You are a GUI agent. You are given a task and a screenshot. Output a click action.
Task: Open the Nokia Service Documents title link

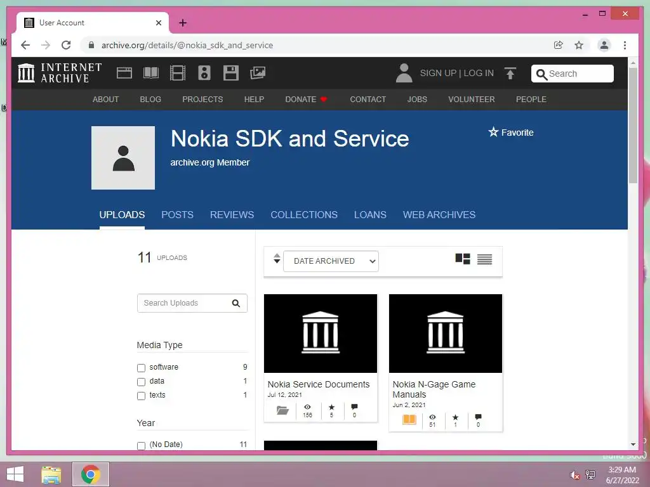[x=319, y=384]
